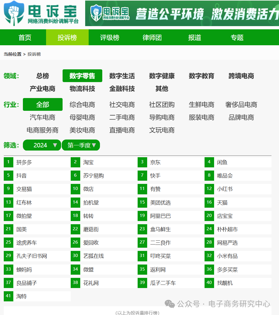This screenshot has width=279, height=315.
Task: Select the 社区团购 industry filter
Action: [x=162, y=105]
